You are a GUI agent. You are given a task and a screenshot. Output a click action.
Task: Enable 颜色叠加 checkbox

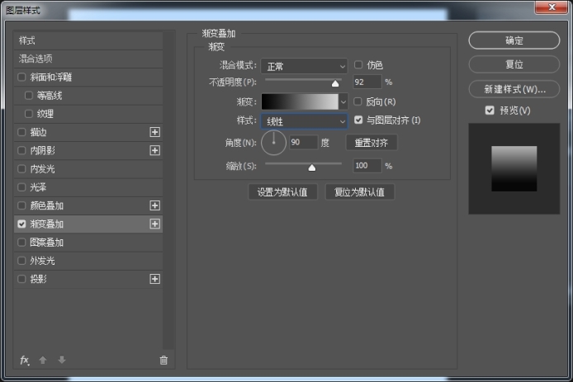(21, 205)
